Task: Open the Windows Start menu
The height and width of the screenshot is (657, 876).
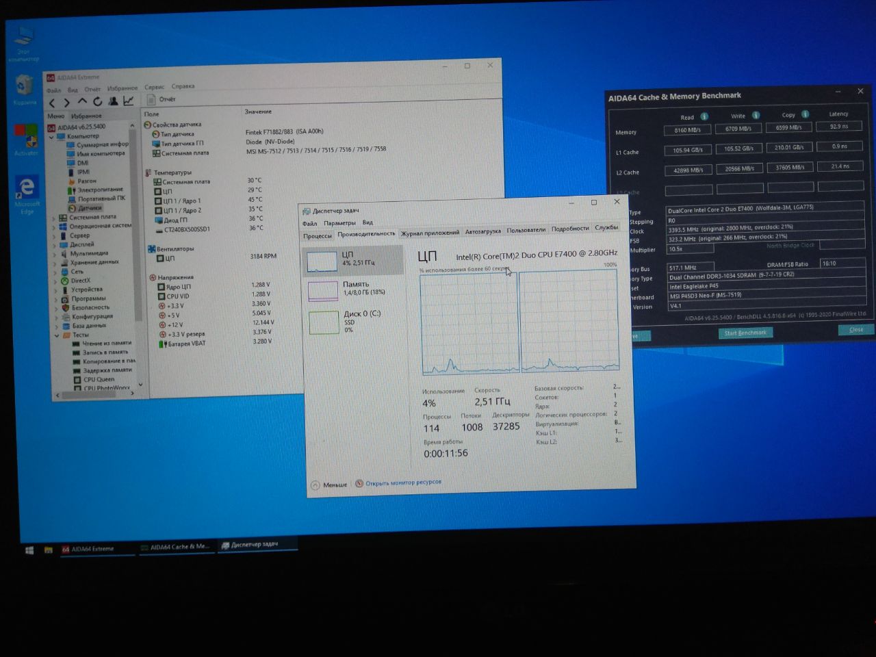Action: 29,550
